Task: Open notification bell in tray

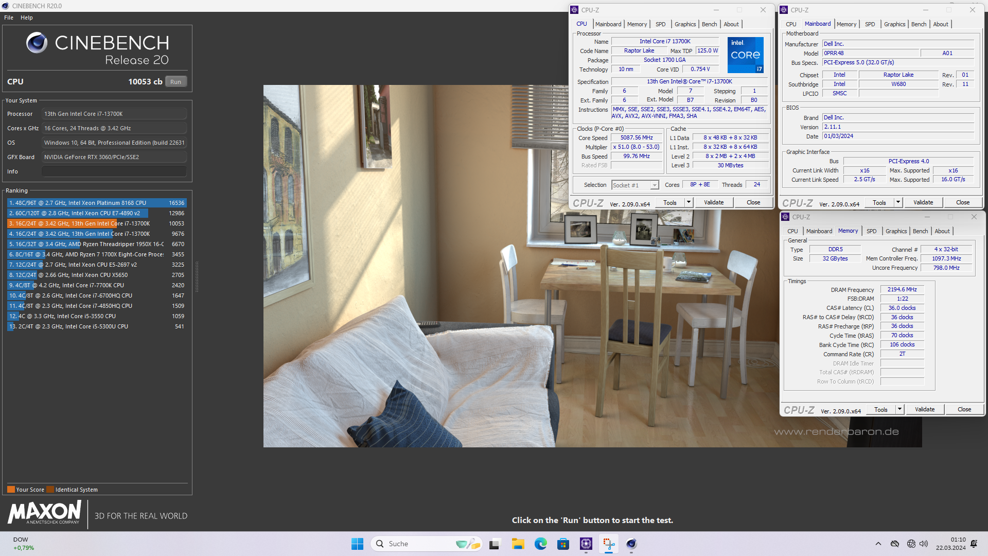Action: (x=974, y=544)
